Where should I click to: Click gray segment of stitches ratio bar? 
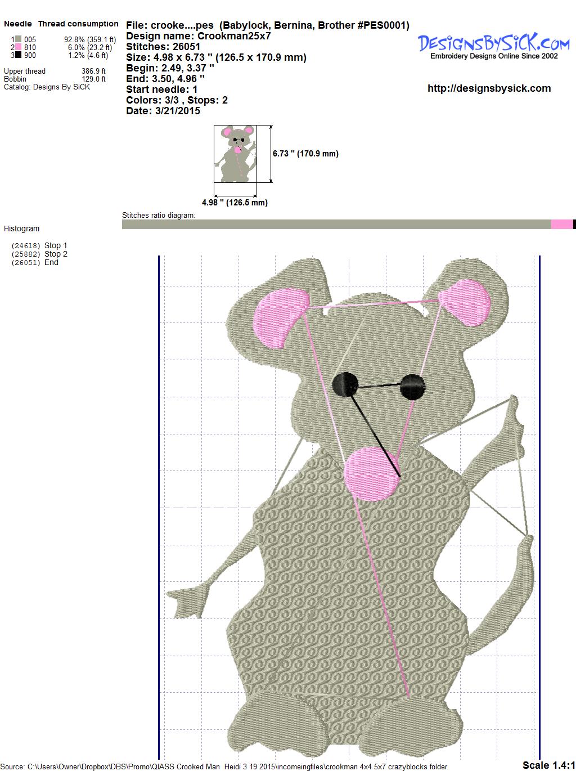click(336, 225)
